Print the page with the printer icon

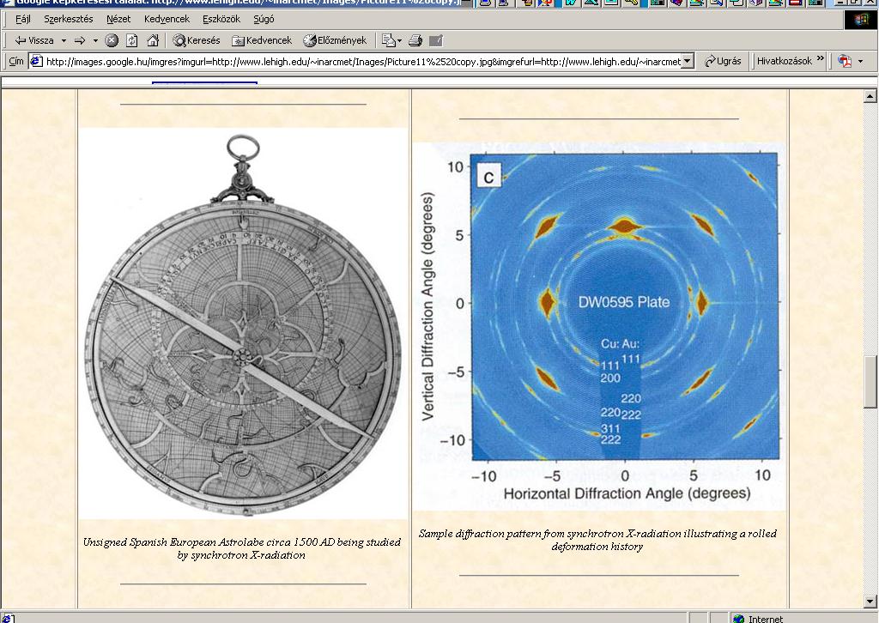pyautogui.click(x=415, y=40)
